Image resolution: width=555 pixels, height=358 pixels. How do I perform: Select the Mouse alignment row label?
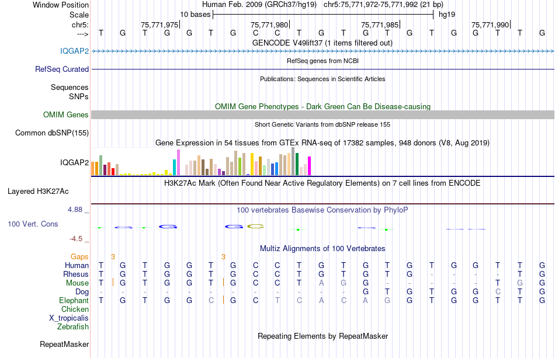click(77, 283)
